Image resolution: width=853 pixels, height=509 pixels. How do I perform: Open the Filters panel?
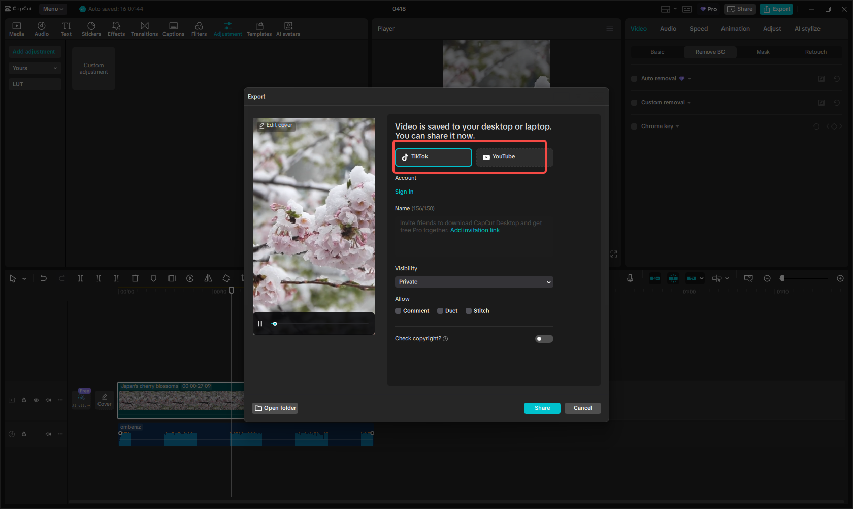[199, 28]
